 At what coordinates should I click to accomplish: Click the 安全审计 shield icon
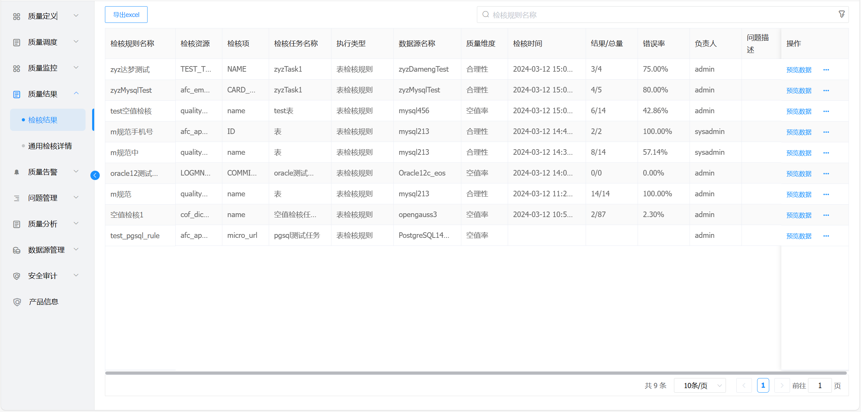point(16,276)
